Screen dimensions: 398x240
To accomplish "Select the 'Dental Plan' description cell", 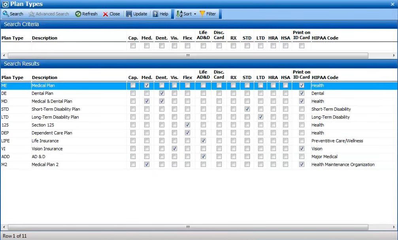I will (79, 93).
